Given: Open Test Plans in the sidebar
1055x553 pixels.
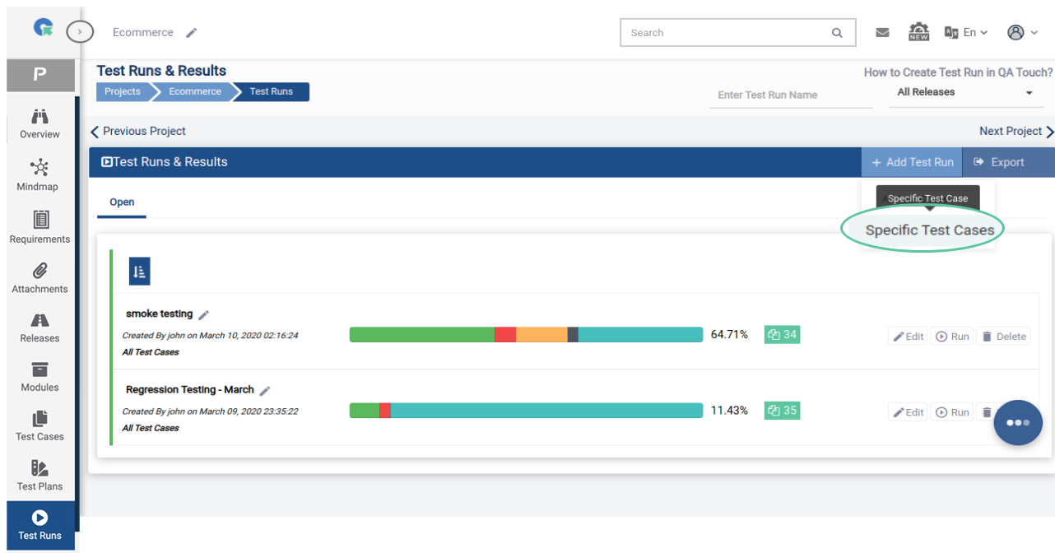Looking at the screenshot, I should tap(40, 476).
